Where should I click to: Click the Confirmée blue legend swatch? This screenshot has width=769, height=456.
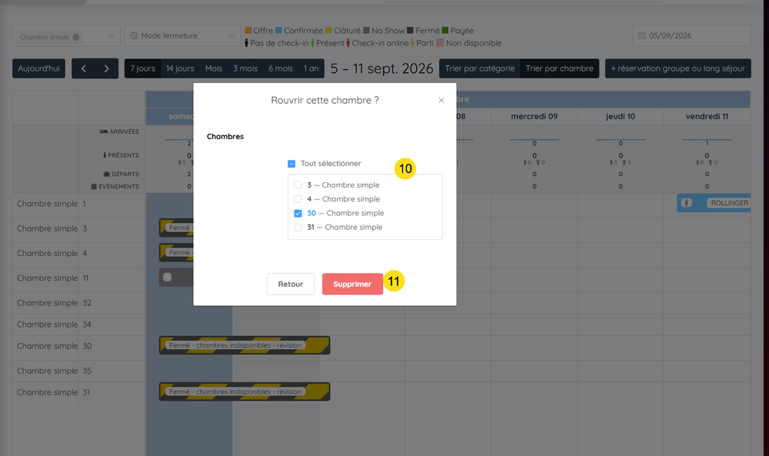pyautogui.click(x=278, y=31)
